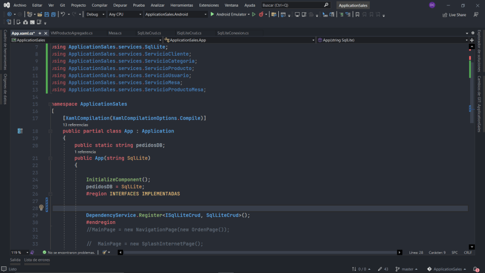Click the device pairing icon in second toolbar row
Screen dimensions: 485x273
[x=9, y=22]
